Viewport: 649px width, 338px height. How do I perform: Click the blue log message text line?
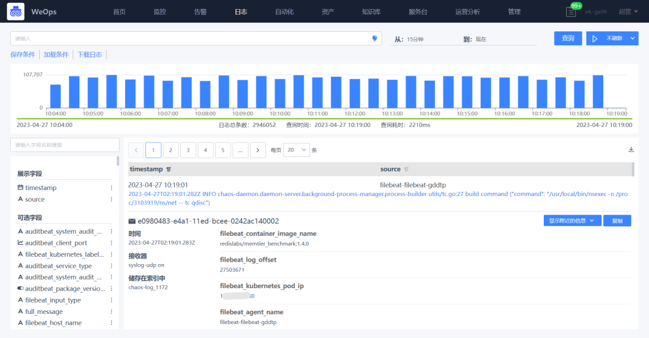[x=378, y=198]
